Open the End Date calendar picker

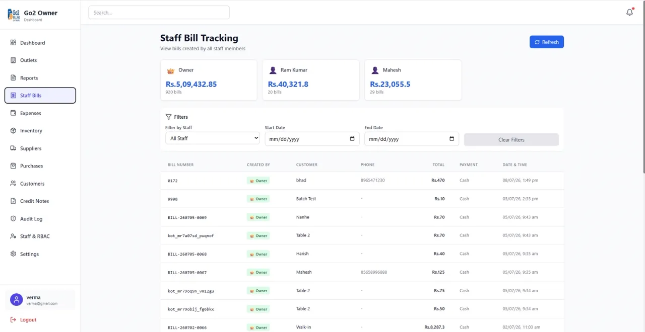pyautogui.click(x=451, y=139)
